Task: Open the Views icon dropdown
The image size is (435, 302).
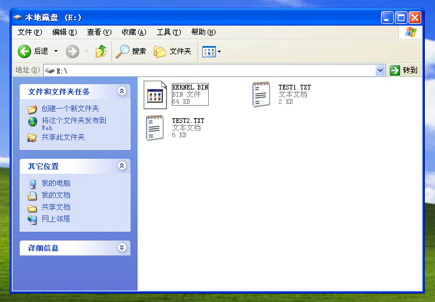Action: 211,51
